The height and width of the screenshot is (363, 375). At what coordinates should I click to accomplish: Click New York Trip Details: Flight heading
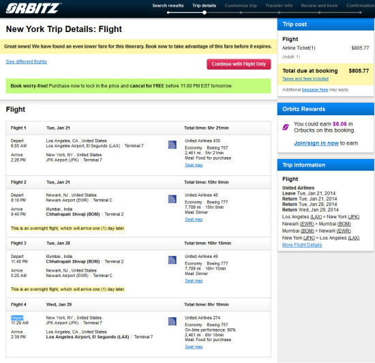[x=64, y=29]
